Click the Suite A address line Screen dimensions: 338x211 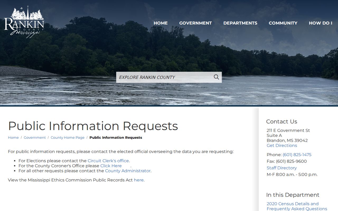274,135
